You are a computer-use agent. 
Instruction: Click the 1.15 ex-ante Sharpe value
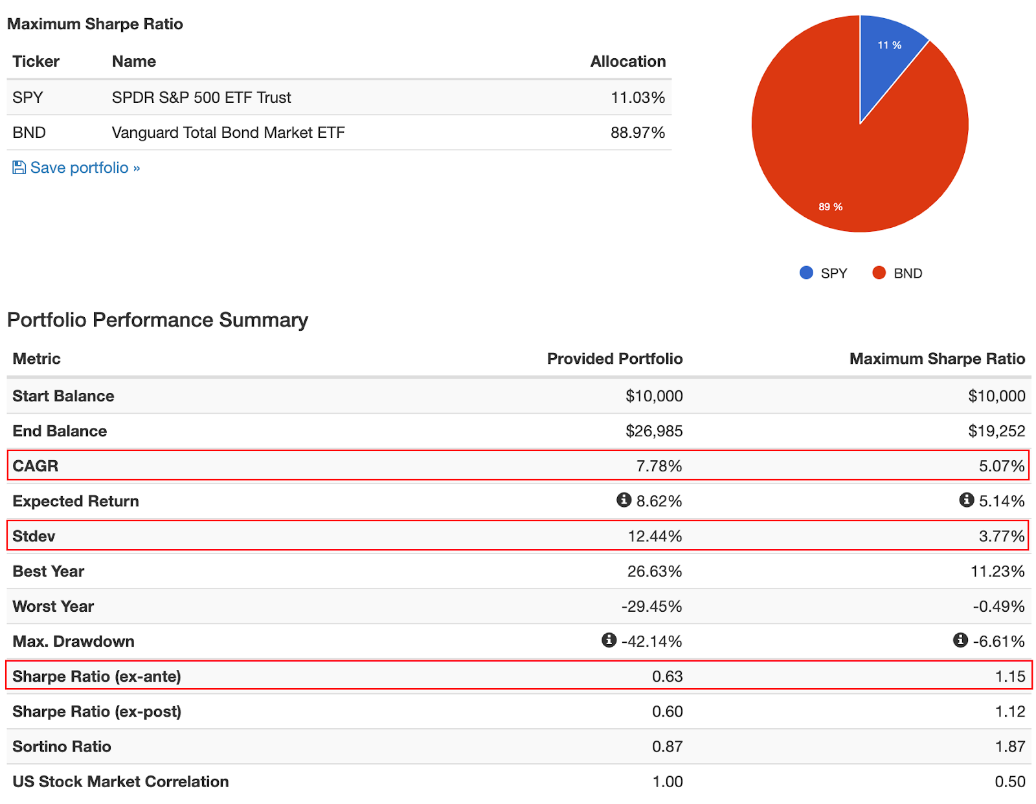(1010, 676)
